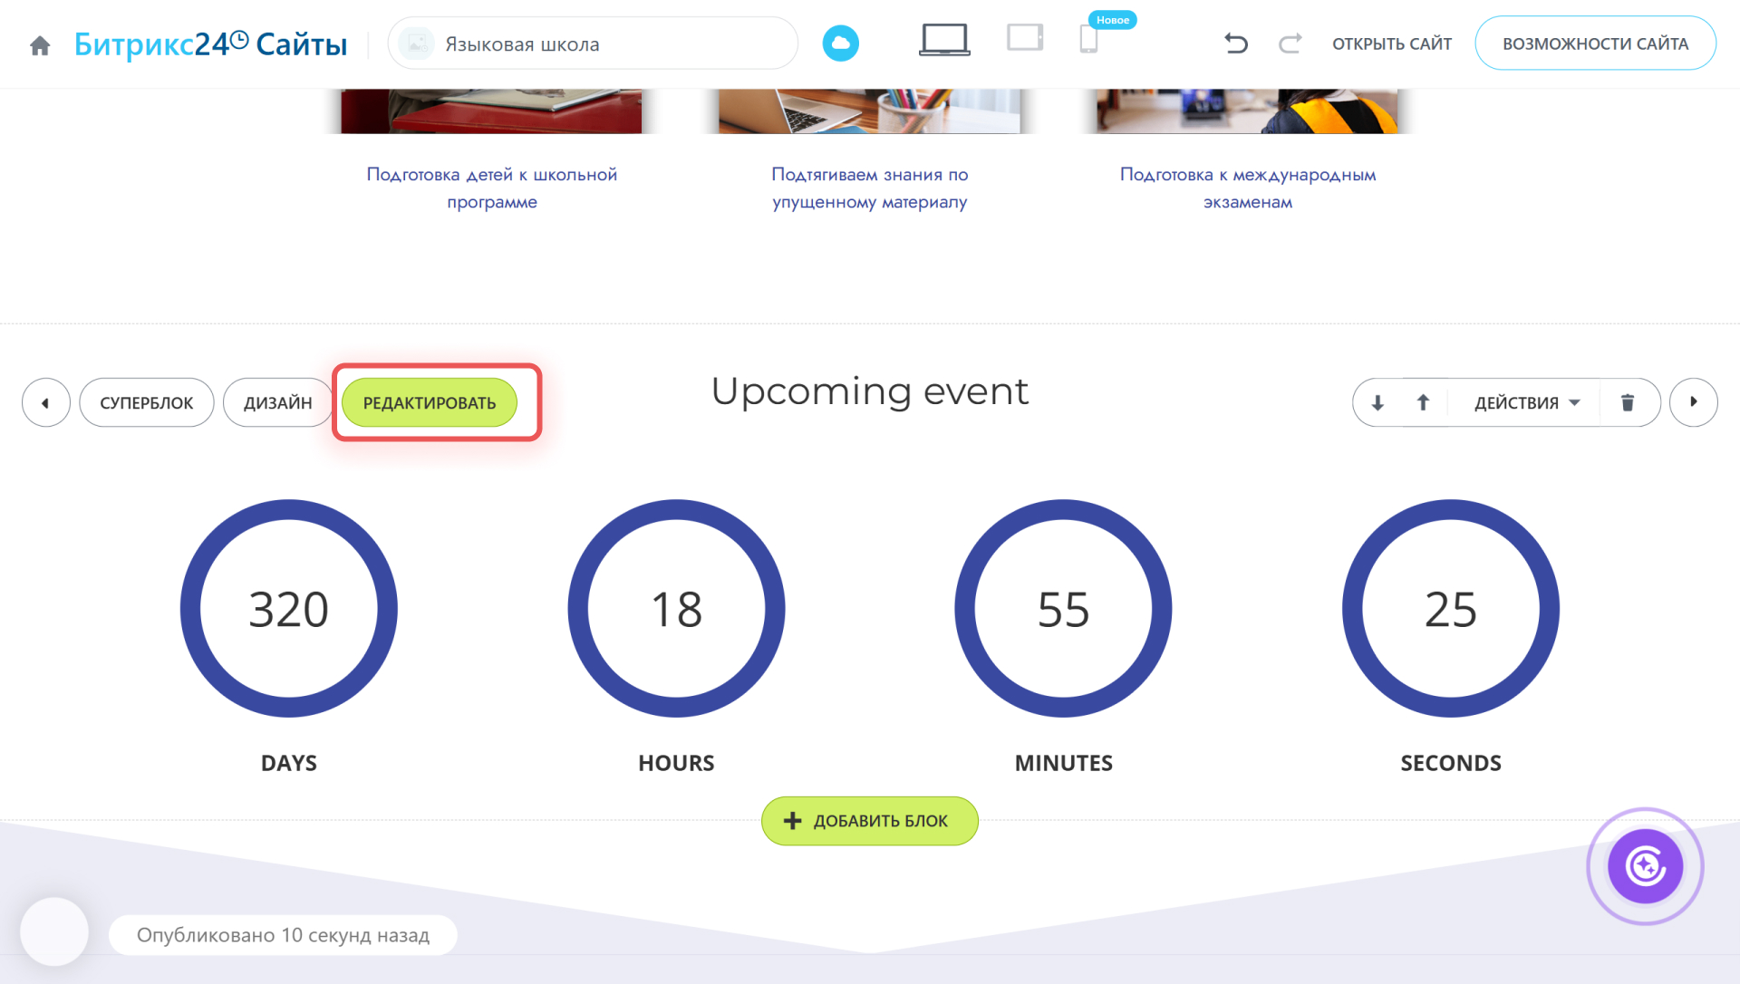Screen dimensions: 1740x984
Task: Click the home icon
Action: 40,45
